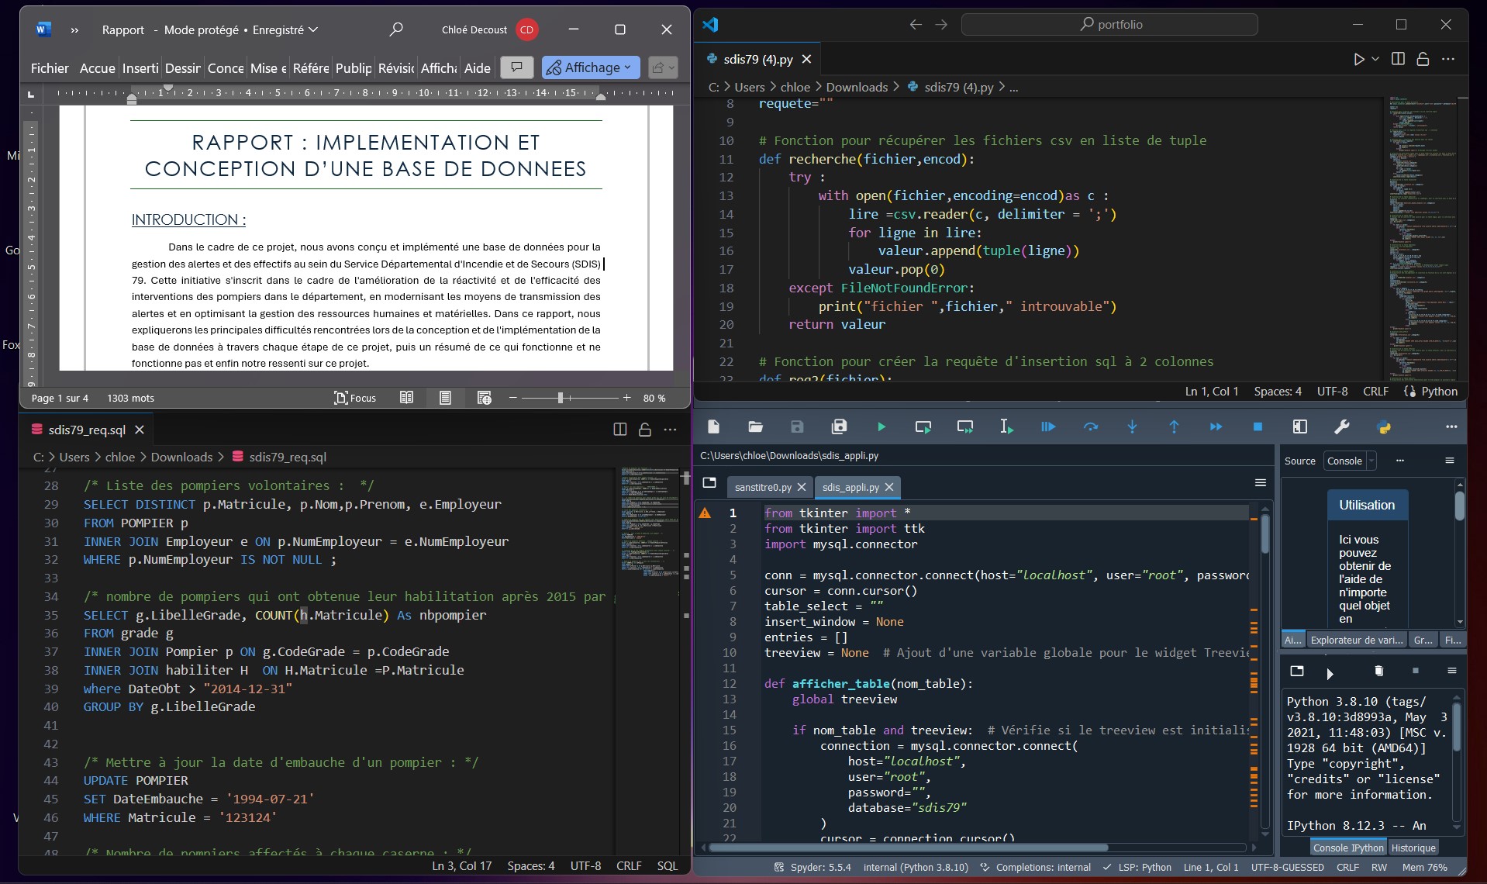
Task: Run the current file with Spyder's green play icon
Action: [x=882, y=426]
